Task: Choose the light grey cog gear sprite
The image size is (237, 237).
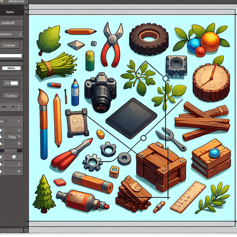Action: [92, 163]
